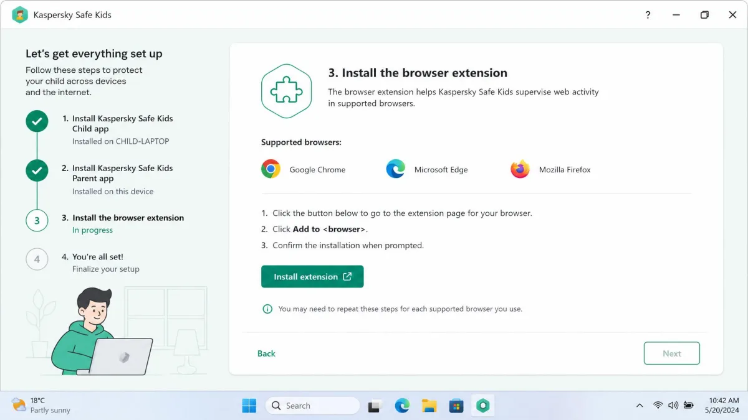The image size is (748, 420).
Task: Open Microsoft Store from the taskbar
Action: (457, 406)
